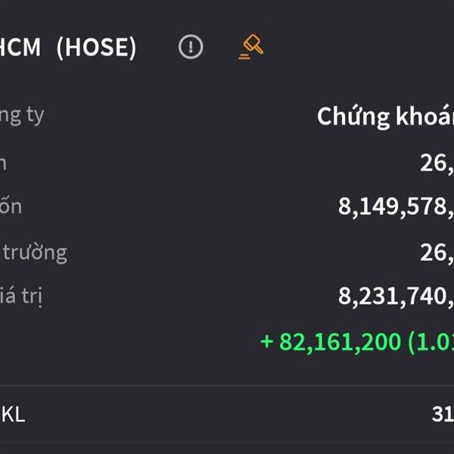Select the 31 value in KL row
The height and width of the screenshot is (454, 454).
442,414
